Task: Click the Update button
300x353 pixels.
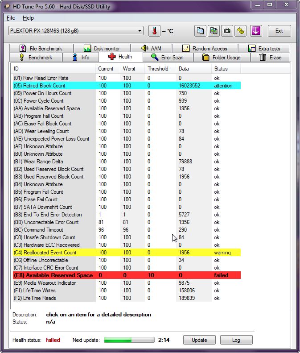Action: pyautogui.click(x=199, y=340)
